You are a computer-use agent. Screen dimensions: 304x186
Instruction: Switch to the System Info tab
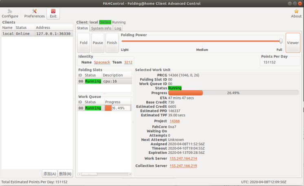[101, 28]
